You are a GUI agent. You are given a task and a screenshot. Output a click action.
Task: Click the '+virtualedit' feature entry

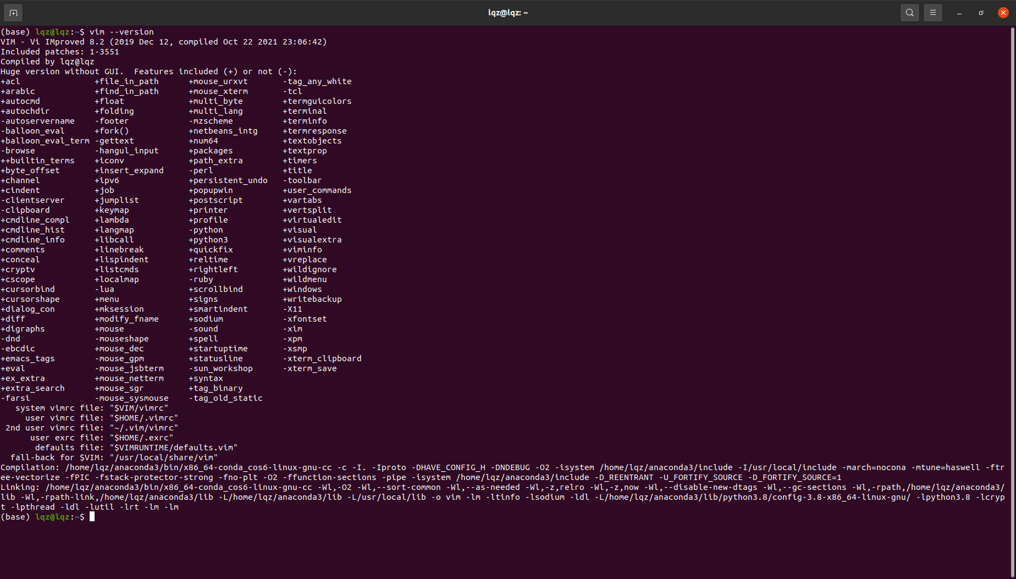coord(312,220)
